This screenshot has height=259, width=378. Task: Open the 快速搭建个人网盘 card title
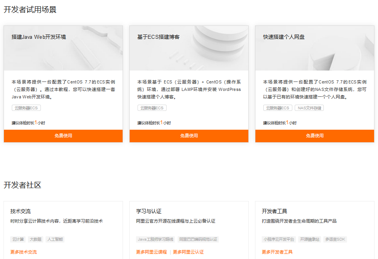[284, 37]
